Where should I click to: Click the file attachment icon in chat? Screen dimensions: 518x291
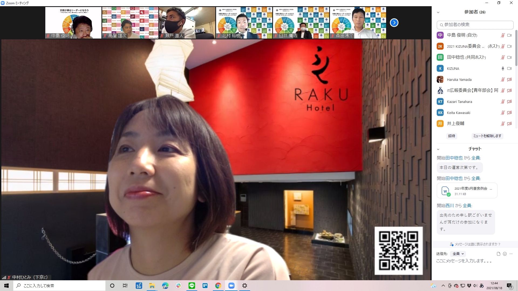[x=498, y=254]
